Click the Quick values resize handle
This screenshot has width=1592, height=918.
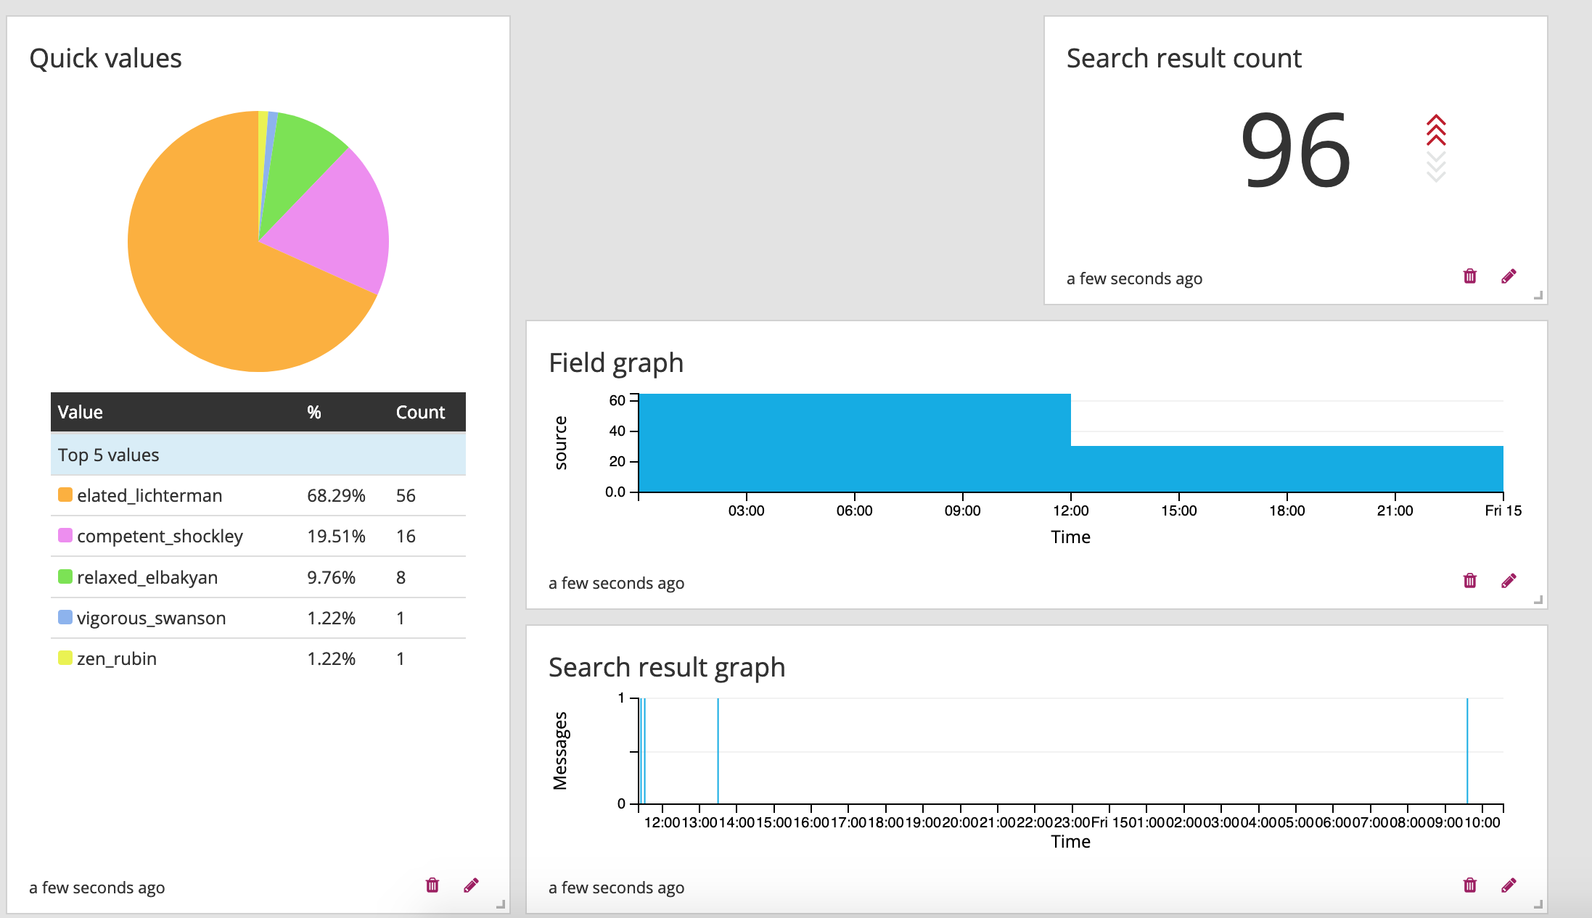[501, 904]
